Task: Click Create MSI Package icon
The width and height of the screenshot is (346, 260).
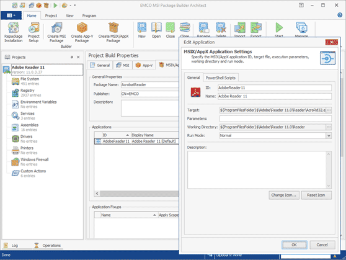Action: (x=56, y=32)
